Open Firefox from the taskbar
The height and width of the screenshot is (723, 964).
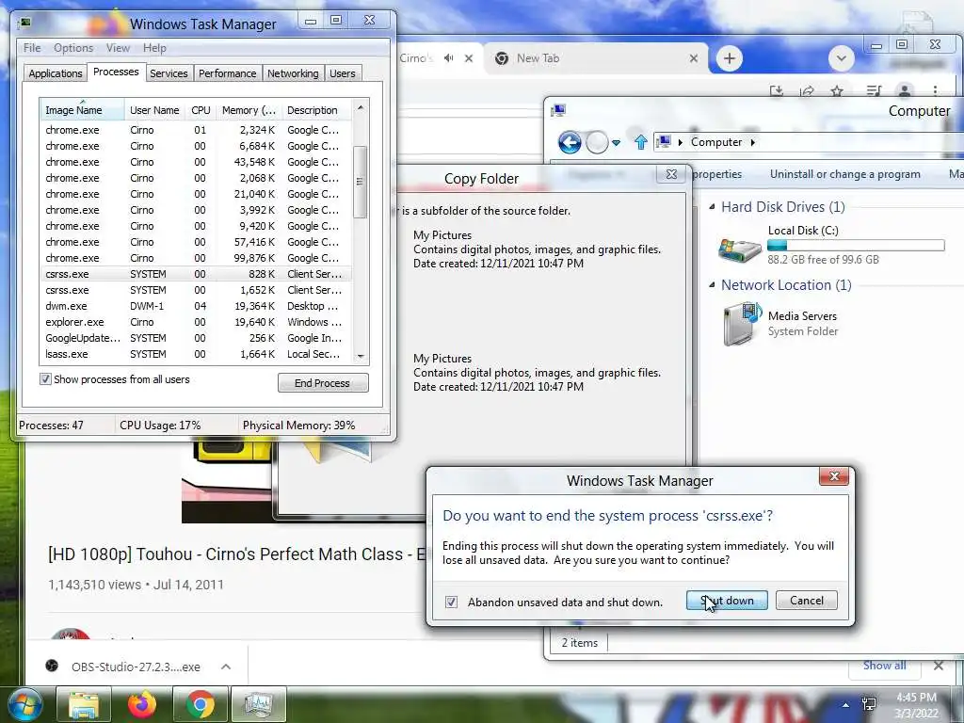(x=142, y=704)
